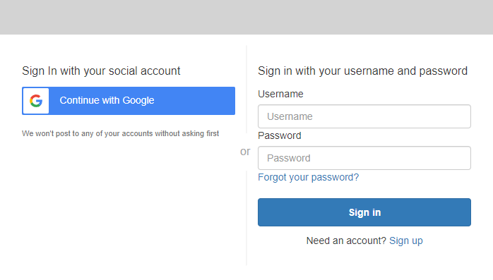Screen dimensions: 493x280
Task: Click the vertical divider below "or"
Action: click(x=246, y=218)
